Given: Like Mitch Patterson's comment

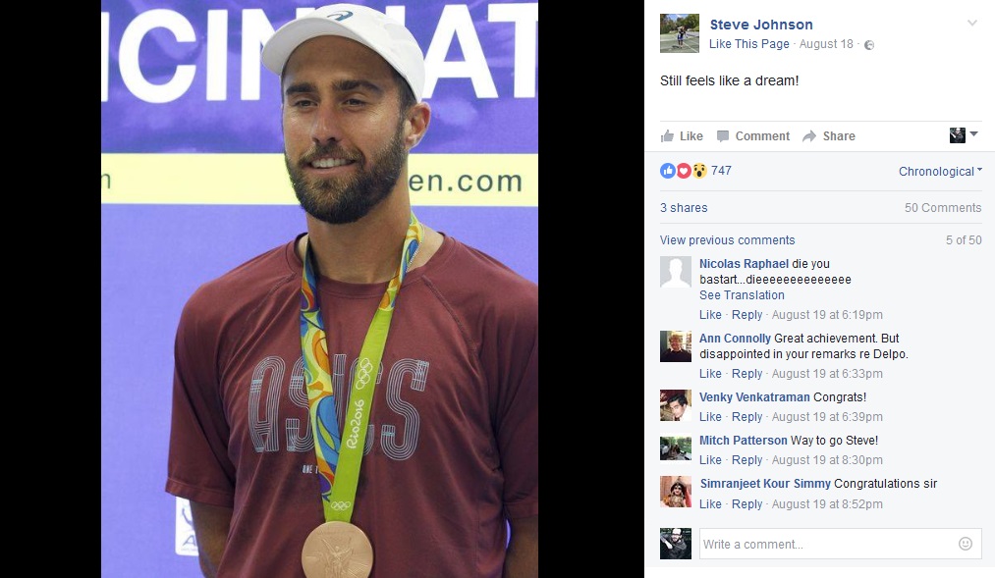Looking at the screenshot, I should [x=710, y=460].
